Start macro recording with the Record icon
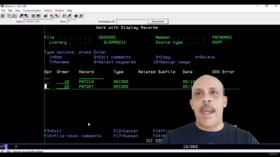The width and height of the screenshot is (280, 157). (52, 16)
